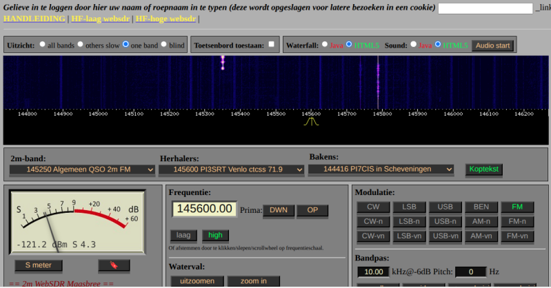551x288 pixels.
Task: Open the Bakens beacon dropdown
Action: 381,169
